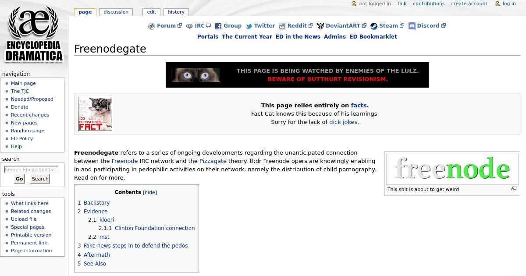The image size is (526, 276).
Task: Open Special pages tool
Action: point(28,227)
